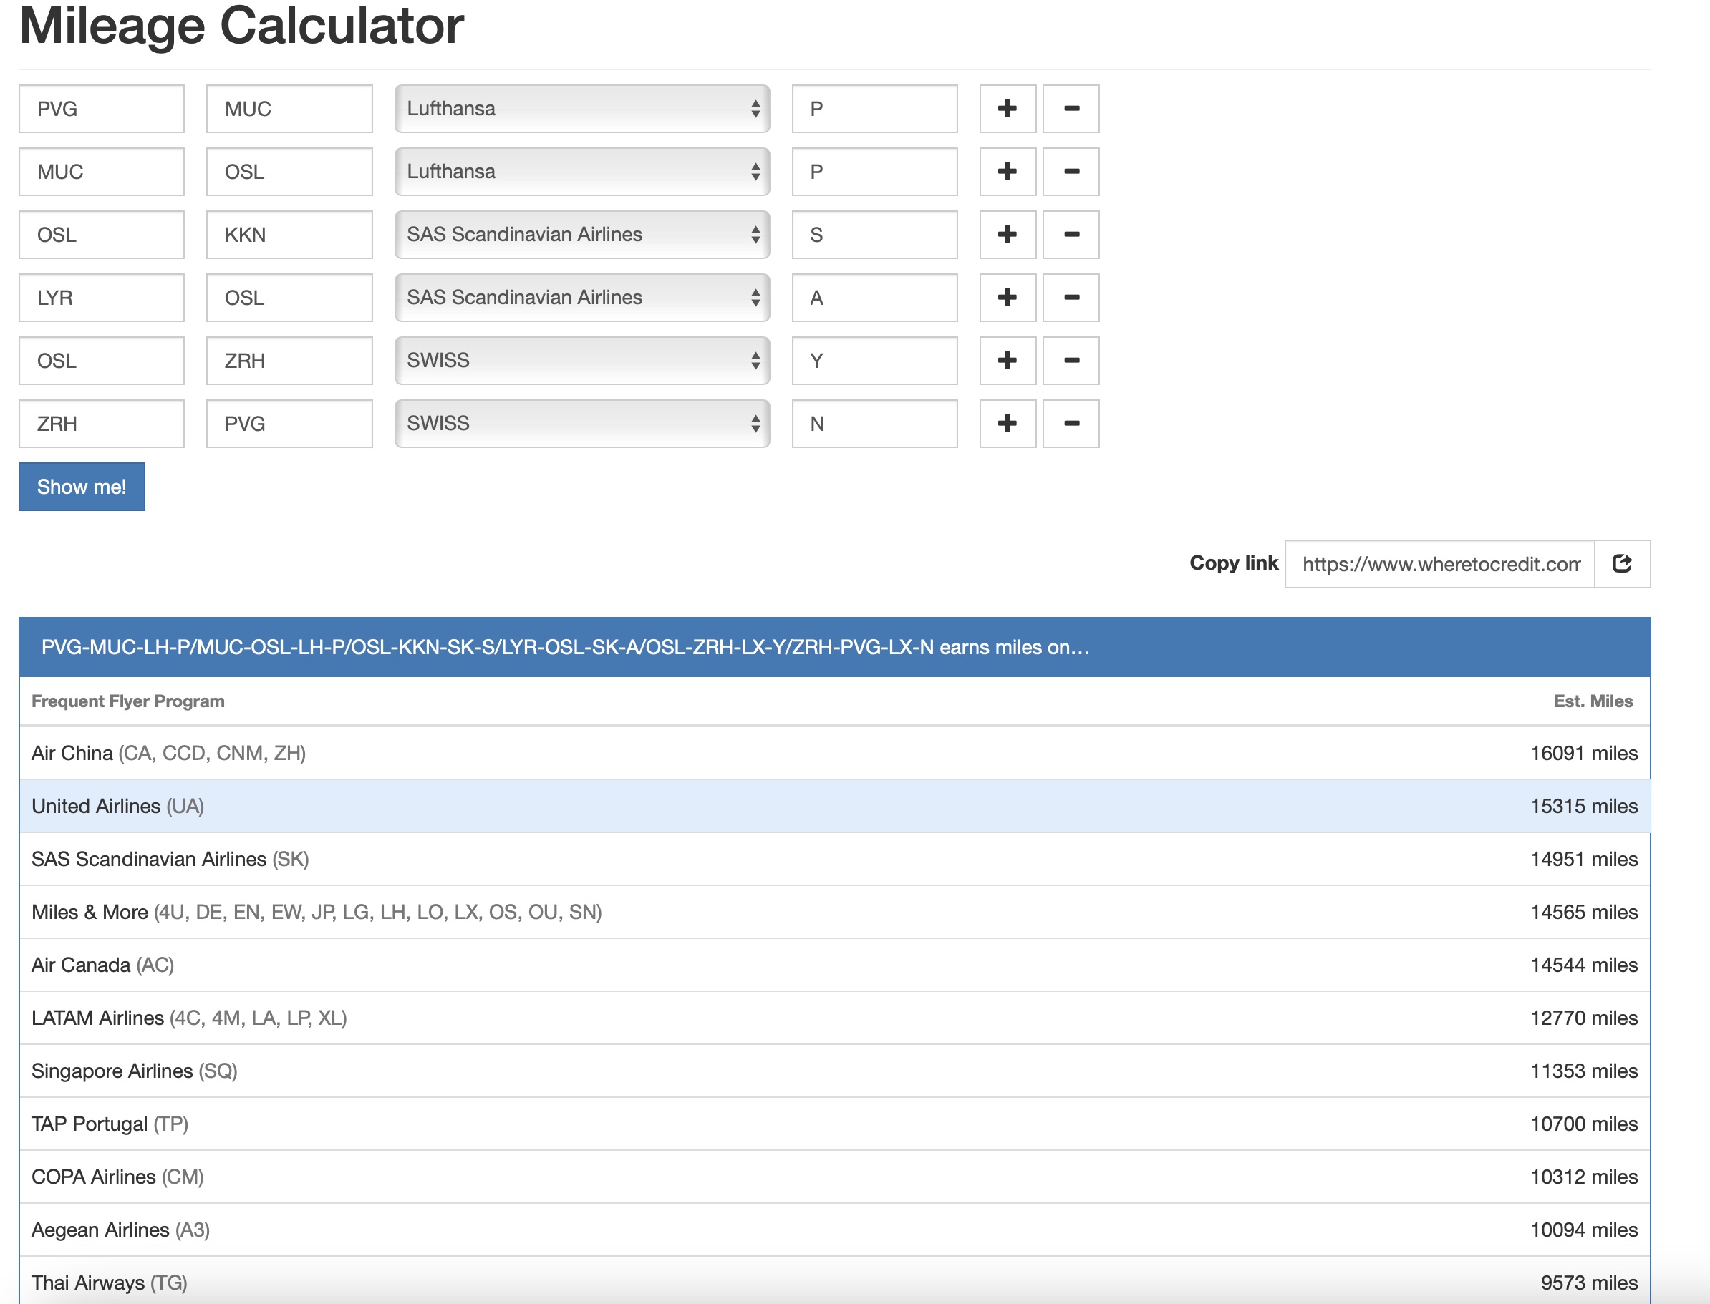1710x1304 pixels.
Task: Remove the OSL-ZRH segment row
Action: point(1071,360)
